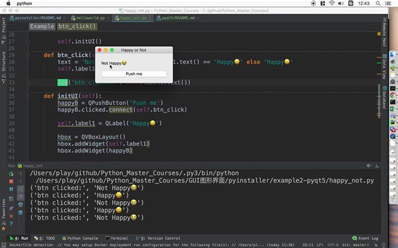
Task: Open Run panel settings gear
Action: [369, 165]
